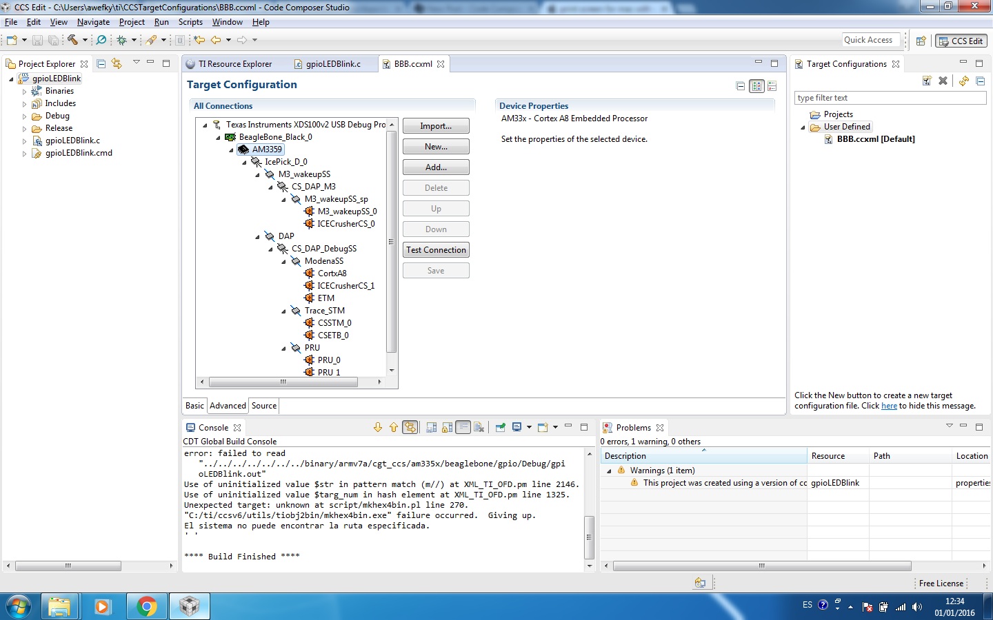
Task: Collapse the IcePick_D_0 tree node
Action: coord(245,163)
